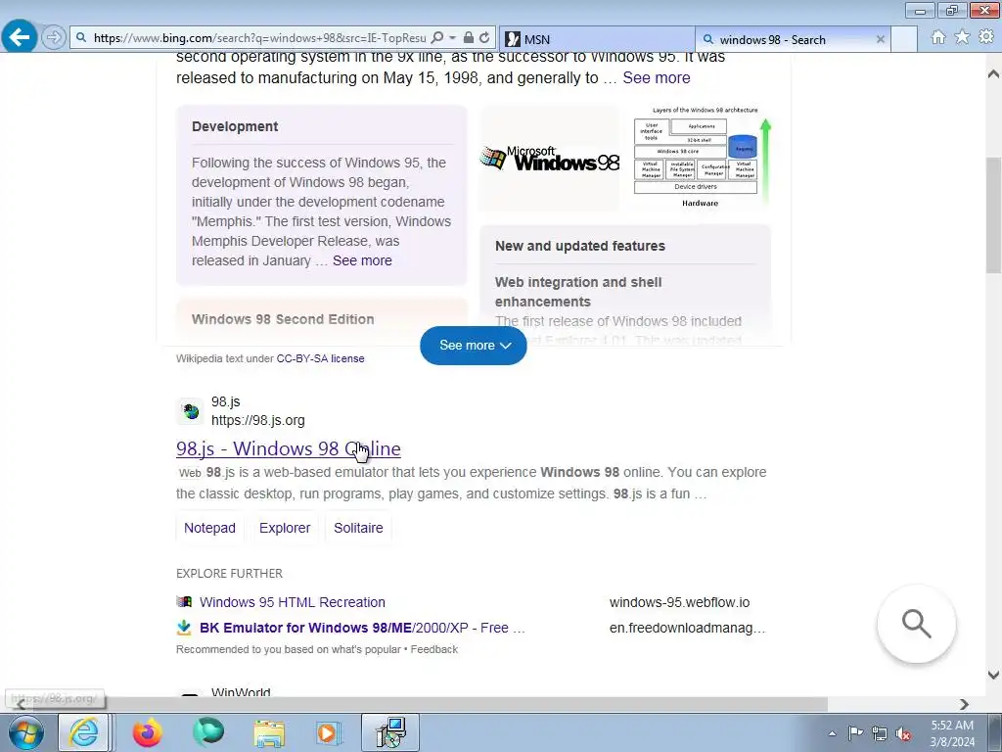The image size is (1002, 752).
Task: Expand content with blue See more button
Action: click(474, 346)
